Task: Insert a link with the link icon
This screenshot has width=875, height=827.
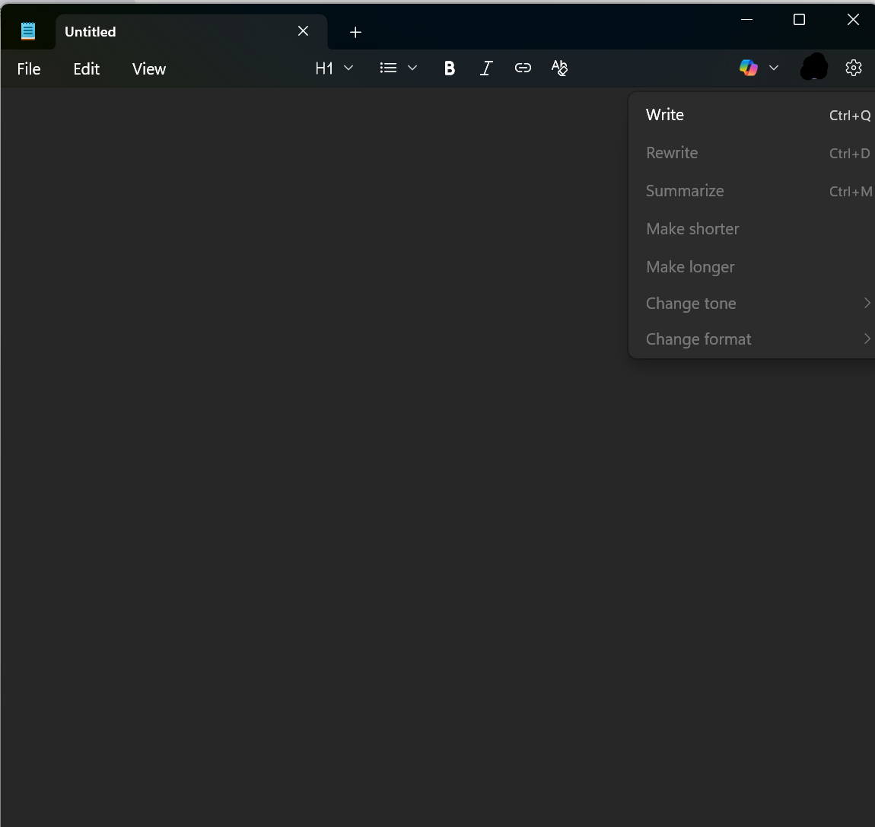Action: point(523,68)
